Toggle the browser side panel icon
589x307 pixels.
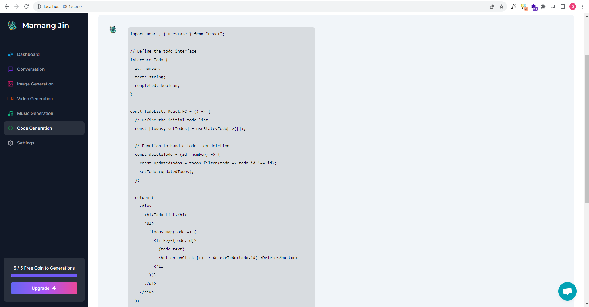point(563,6)
